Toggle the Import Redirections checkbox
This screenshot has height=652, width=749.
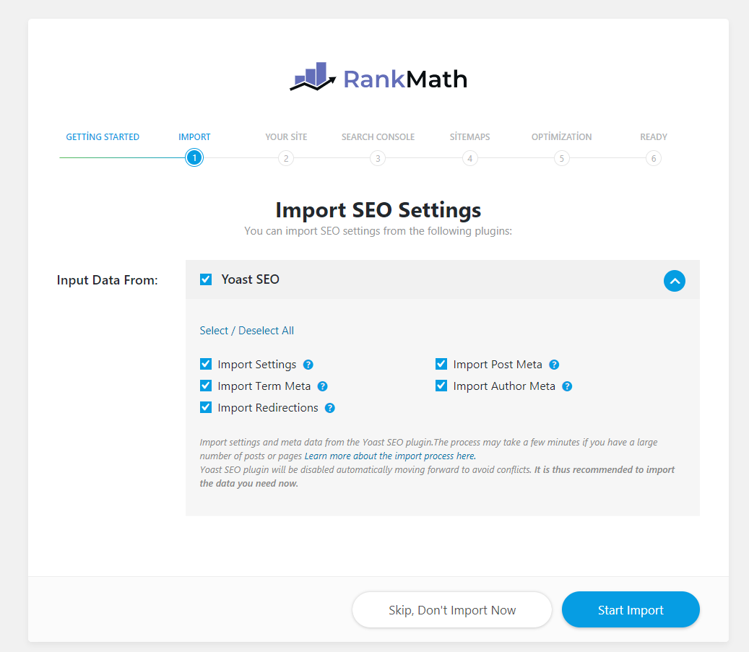click(206, 407)
